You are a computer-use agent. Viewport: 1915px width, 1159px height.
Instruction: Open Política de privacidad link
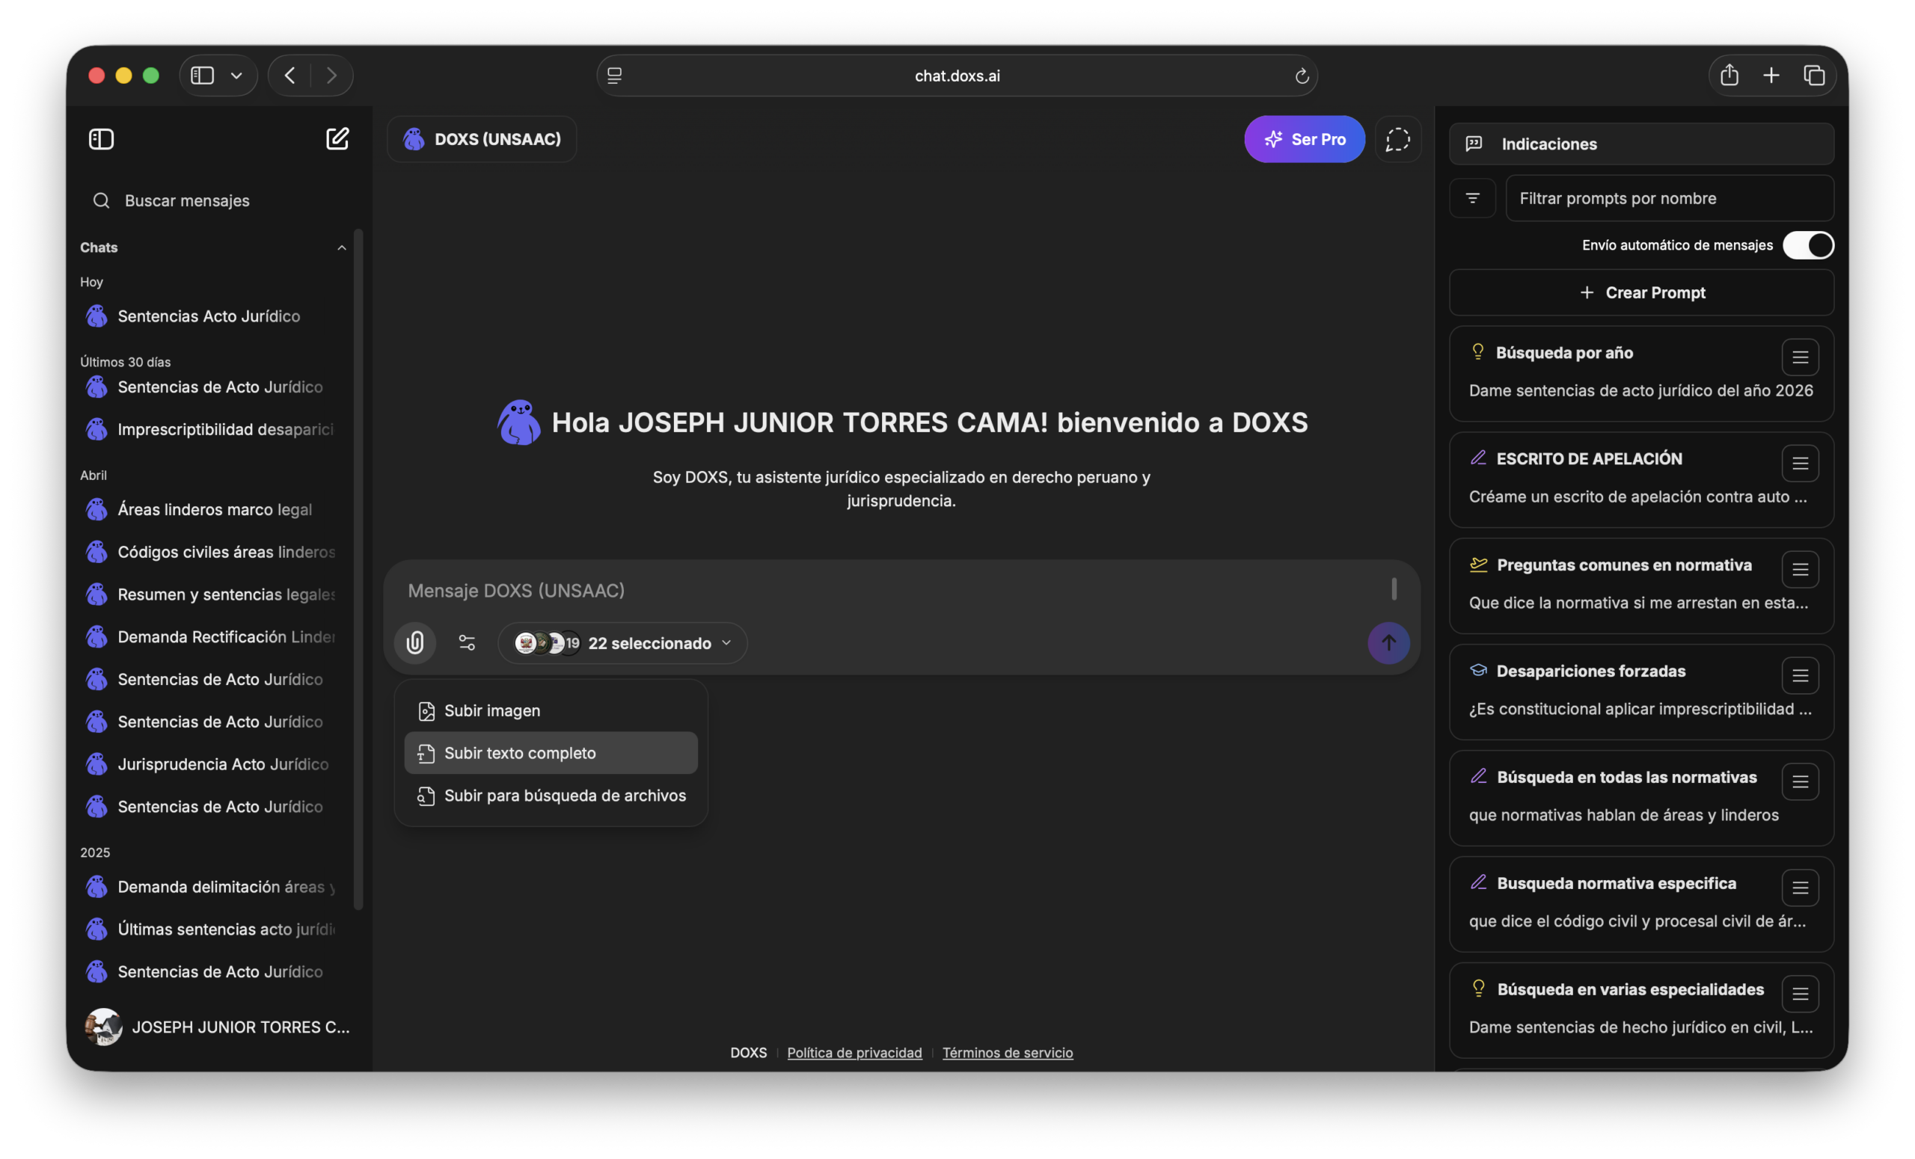(854, 1053)
